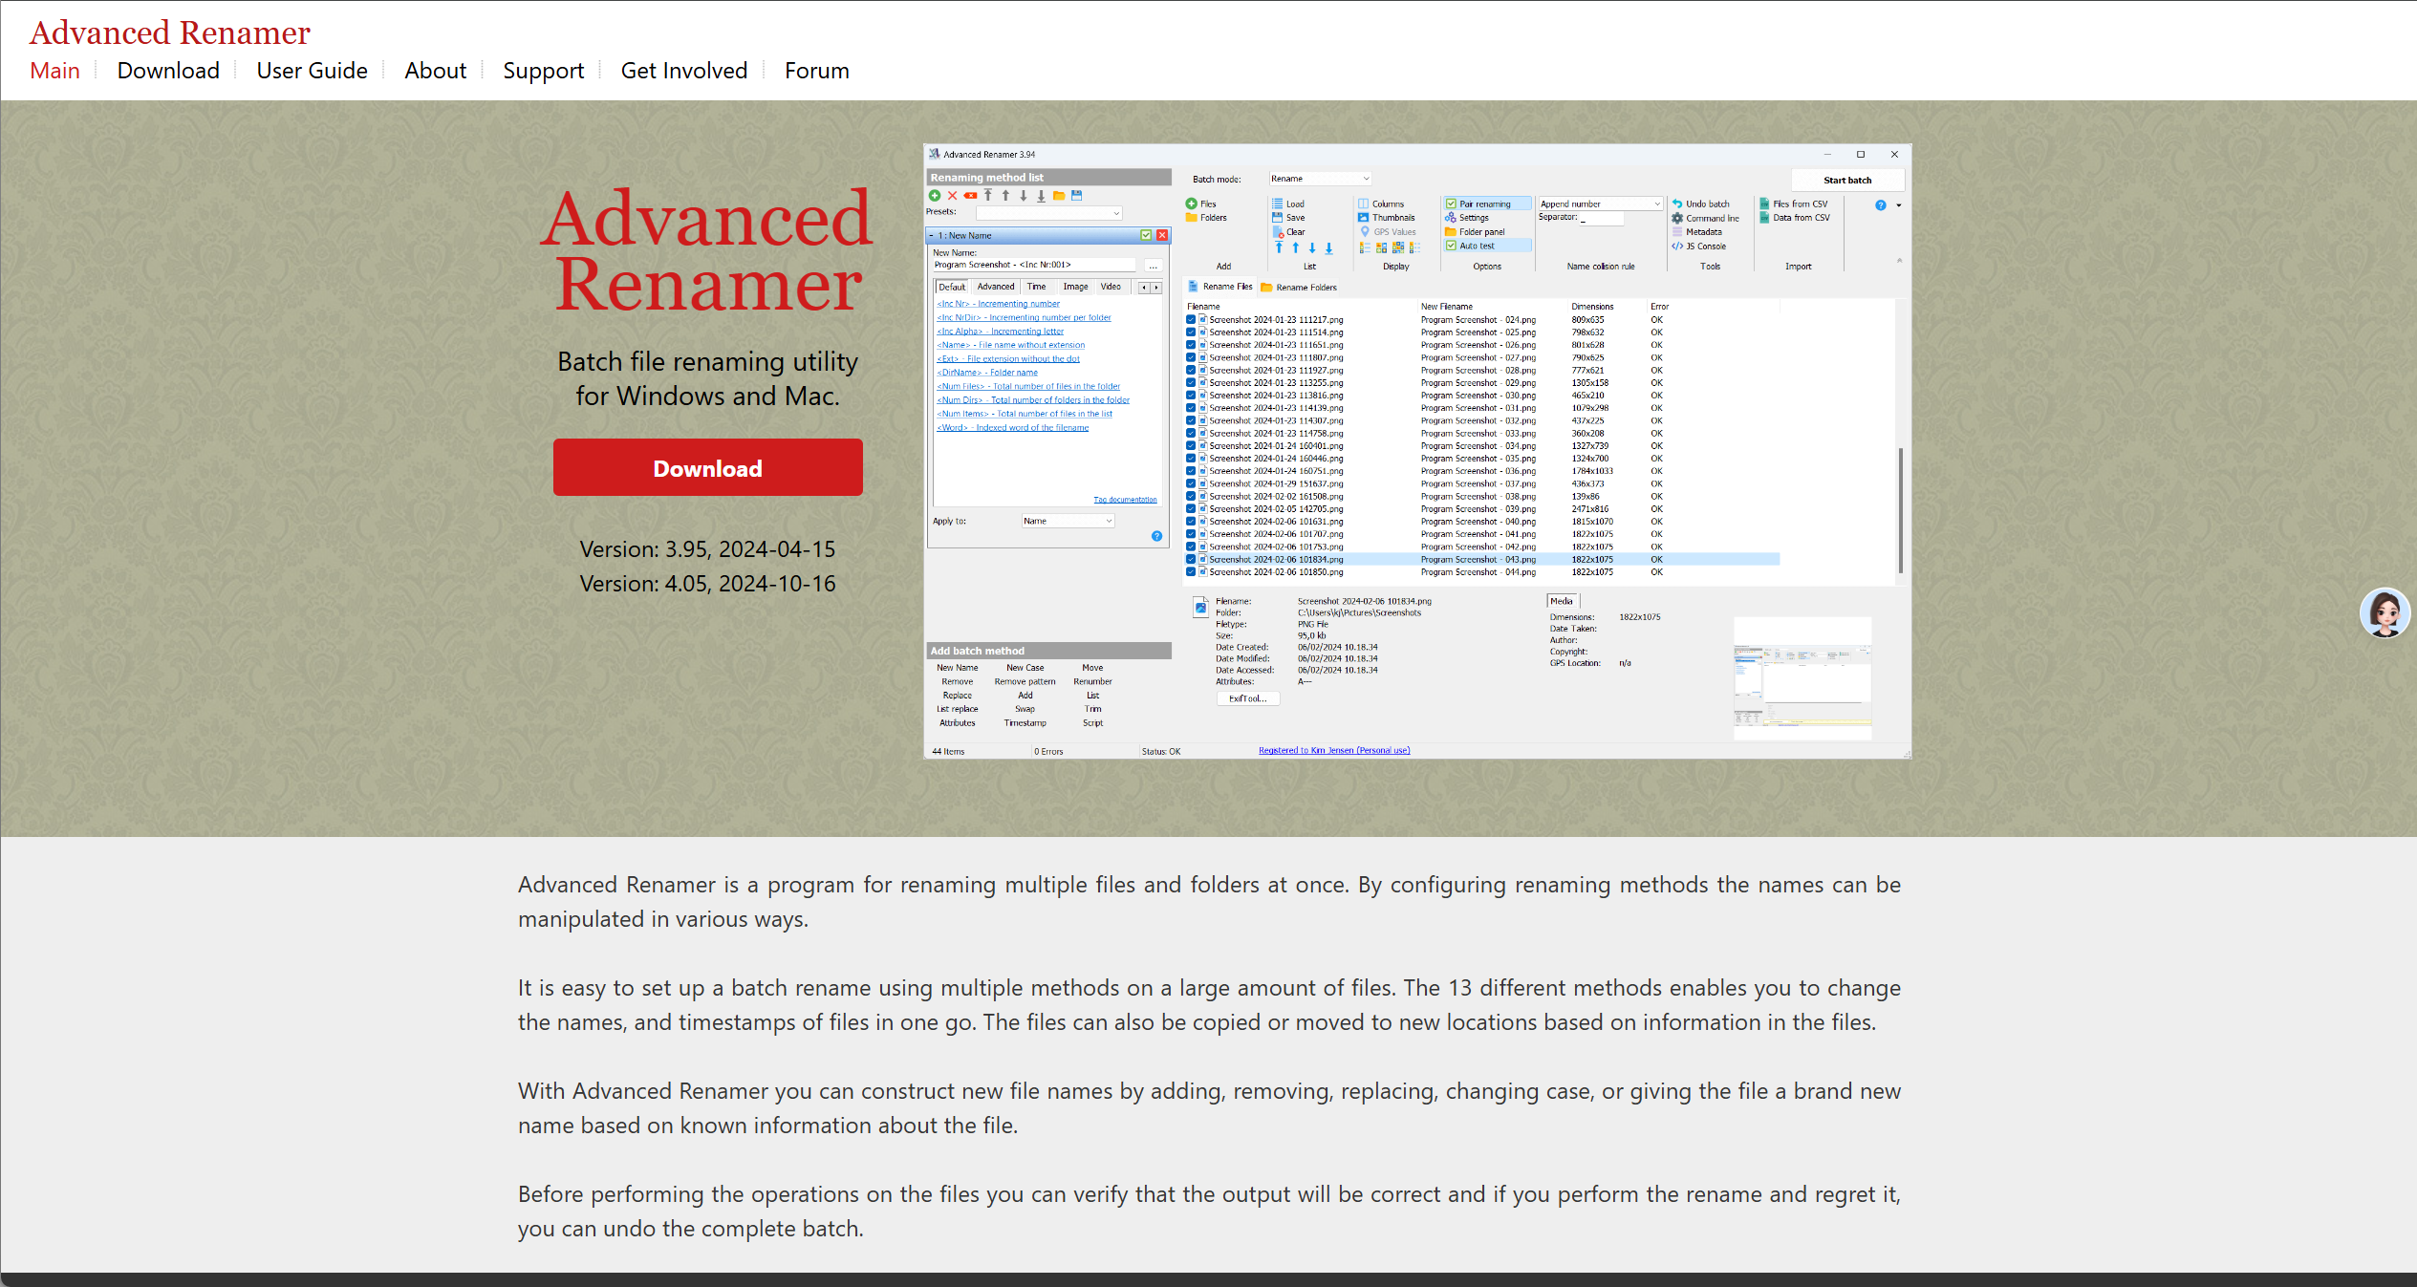Click the blue help question mark icon
Image resolution: width=2417 pixels, height=1287 pixels.
pyautogui.click(x=1880, y=205)
